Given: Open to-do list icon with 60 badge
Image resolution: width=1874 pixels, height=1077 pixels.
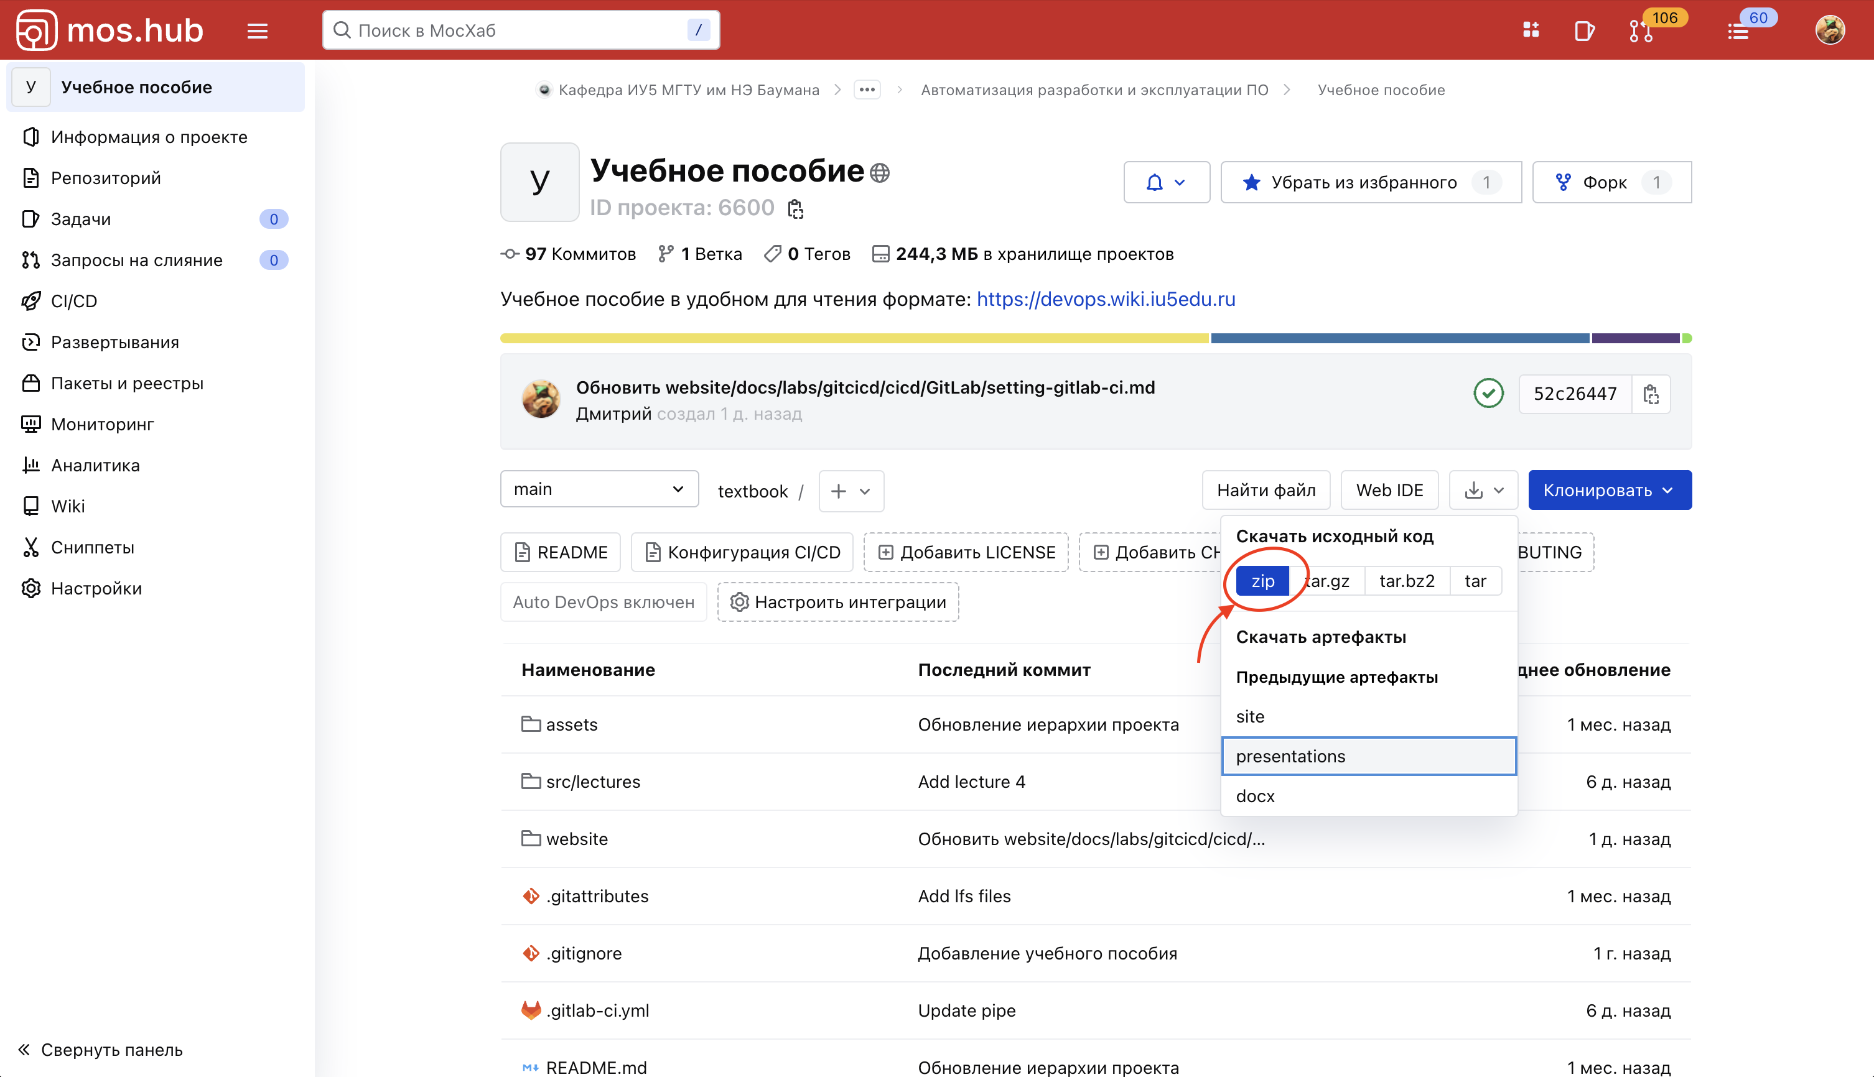Looking at the screenshot, I should coord(1738,30).
